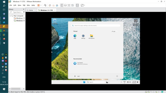Viewport: 166px width, 93px height.
Task: Open the Help menu
Action: point(33,5)
